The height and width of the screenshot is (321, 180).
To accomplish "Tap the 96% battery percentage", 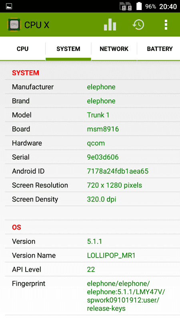I will pyautogui.click(x=151, y=6).
